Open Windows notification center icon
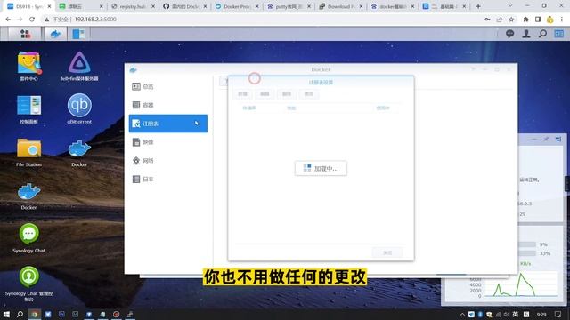The image size is (570, 320). pos(558,314)
